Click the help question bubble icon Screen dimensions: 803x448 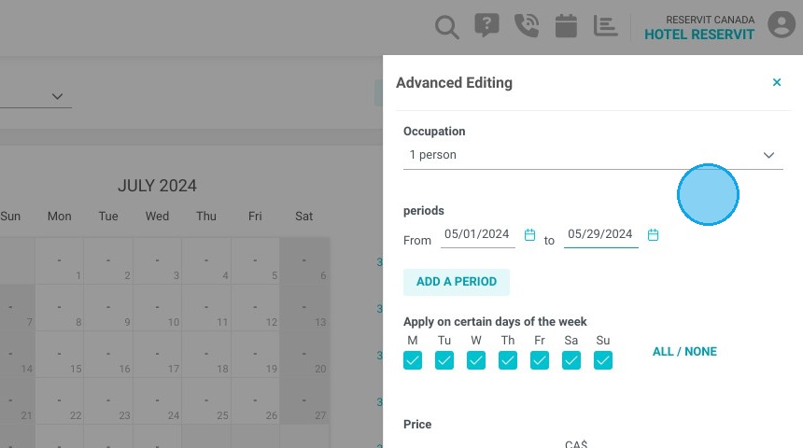pos(486,25)
